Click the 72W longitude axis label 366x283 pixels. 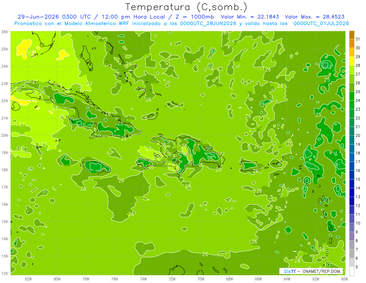click(172, 279)
